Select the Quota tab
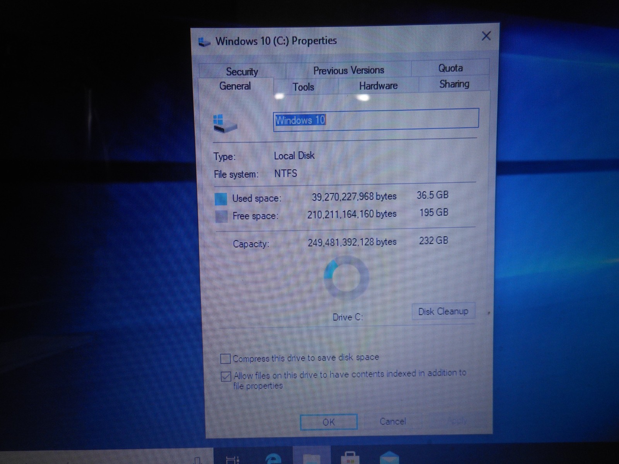Screen dimensions: 619x464 click(450, 68)
